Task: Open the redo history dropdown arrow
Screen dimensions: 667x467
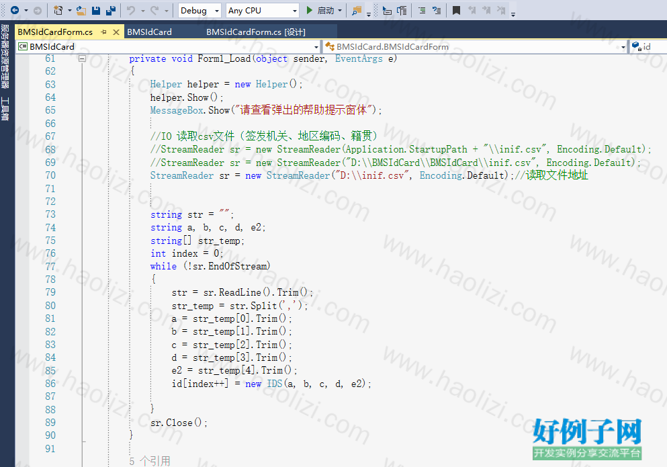Action: 167,10
